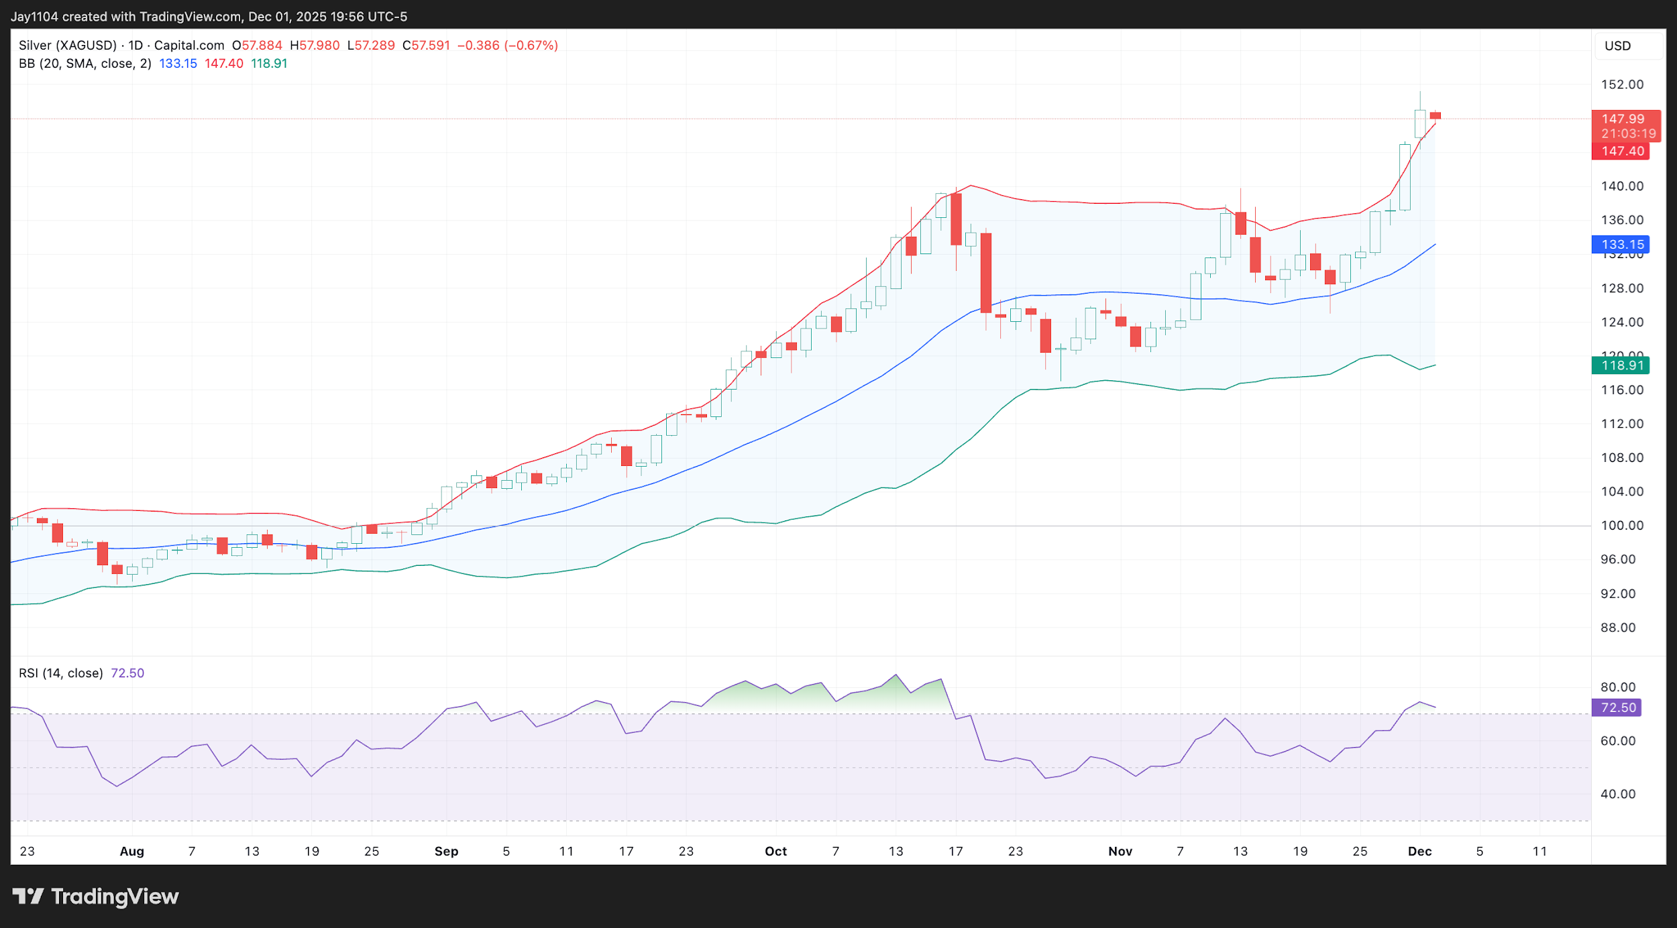Click the Oct label on time axis
Screen dimensions: 1677x928
pyautogui.click(x=775, y=852)
